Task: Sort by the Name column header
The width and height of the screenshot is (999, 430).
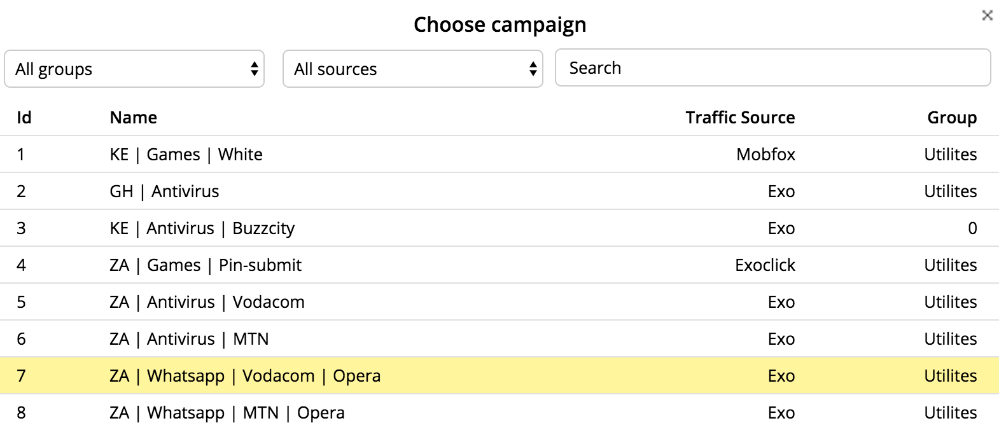Action: point(134,118)
